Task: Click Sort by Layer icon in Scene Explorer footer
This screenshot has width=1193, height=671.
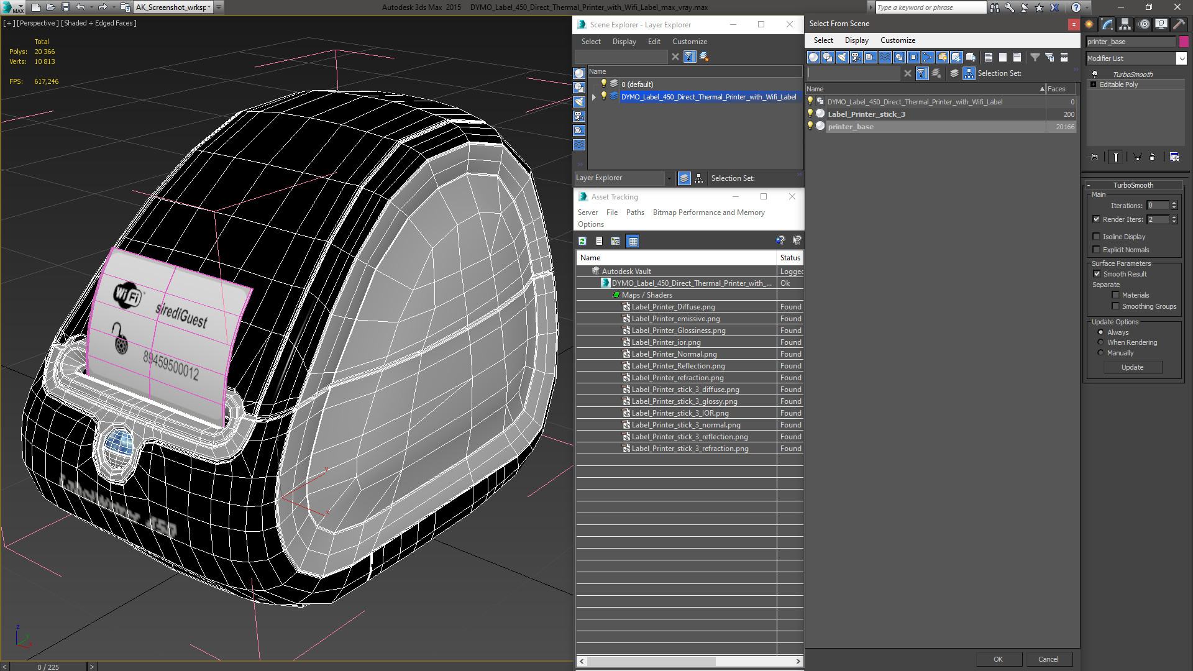Action: coord(684,178)
